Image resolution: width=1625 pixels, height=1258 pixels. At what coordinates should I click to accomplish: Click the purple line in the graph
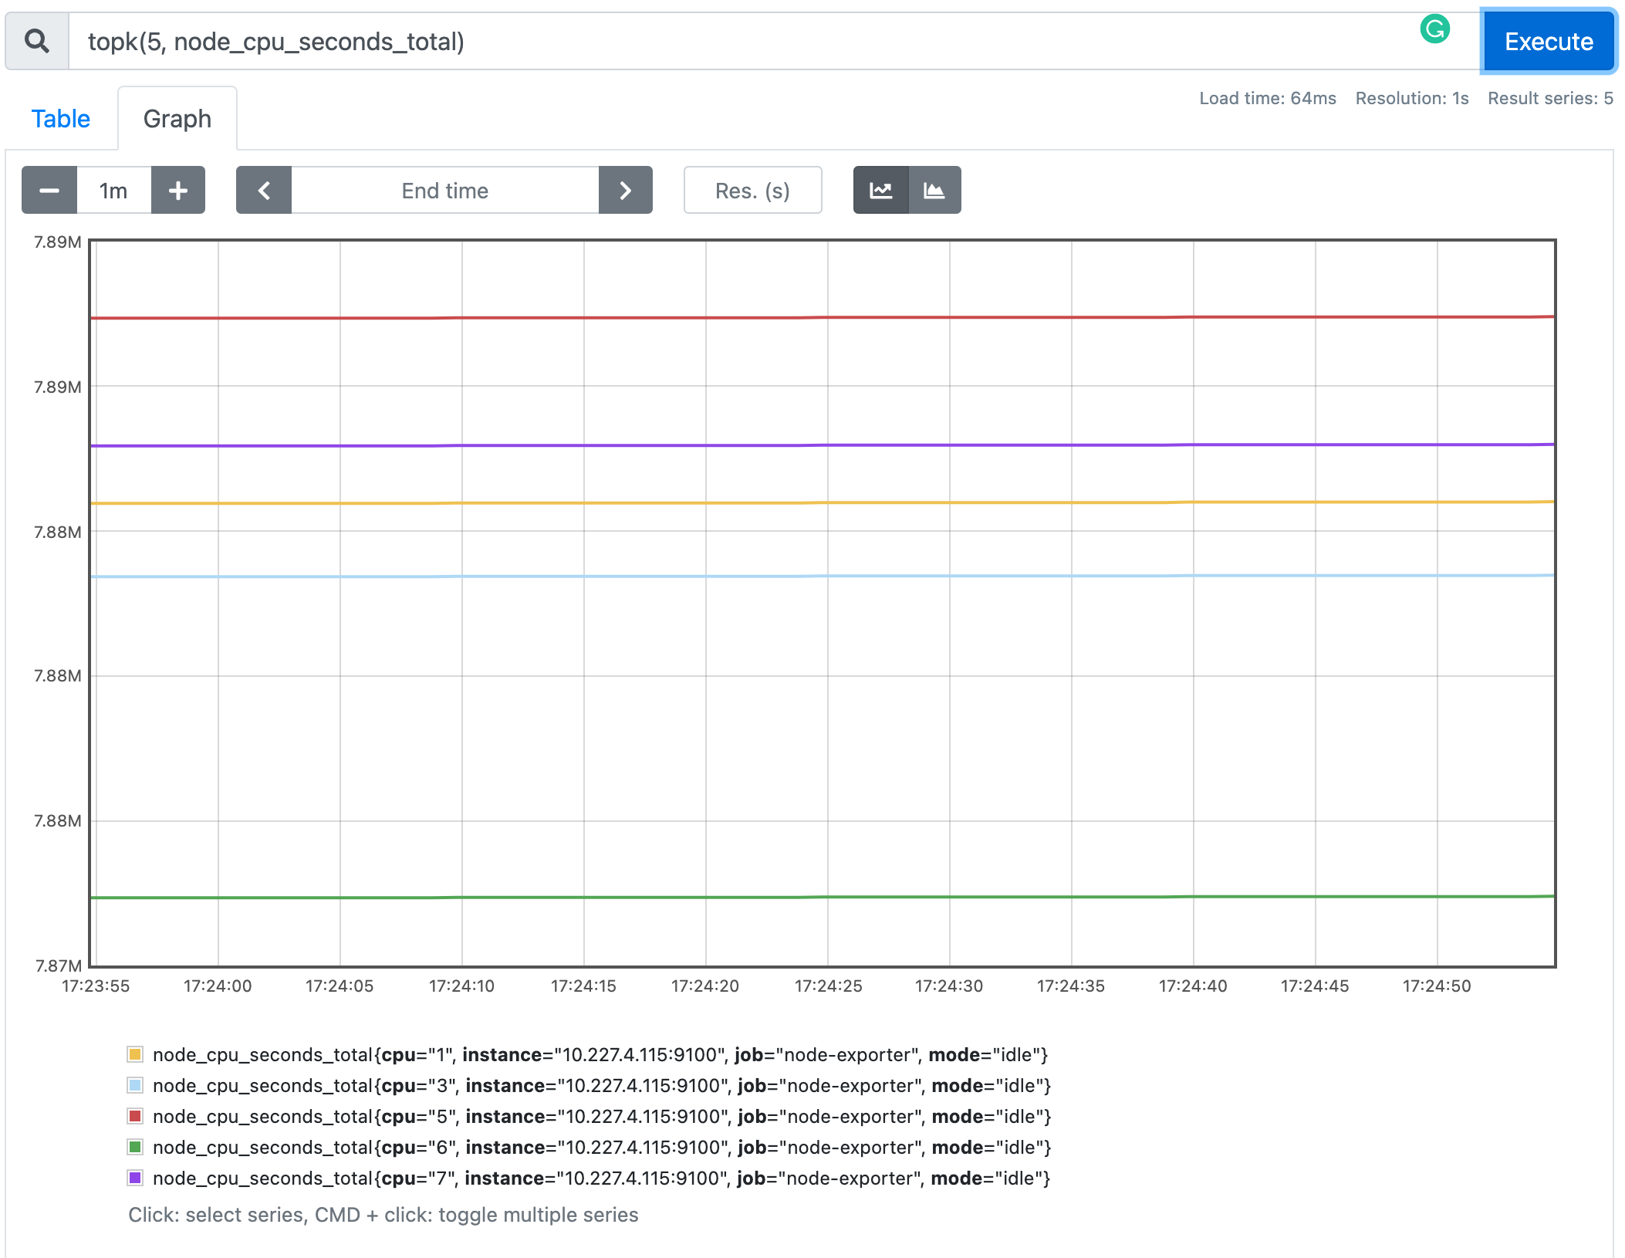click(x=823, y=445)
